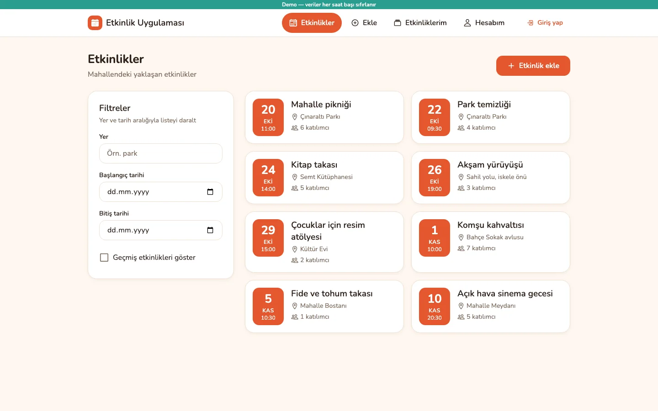Click the 20 EKİ date badge
Image resolution: width=658 pixels, height=411 pixels.
click(x=268, y=117)
